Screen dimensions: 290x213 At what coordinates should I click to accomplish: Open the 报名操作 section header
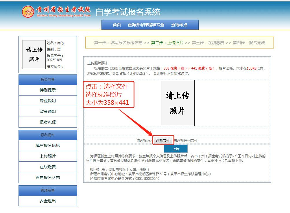(x=47, y=135)
